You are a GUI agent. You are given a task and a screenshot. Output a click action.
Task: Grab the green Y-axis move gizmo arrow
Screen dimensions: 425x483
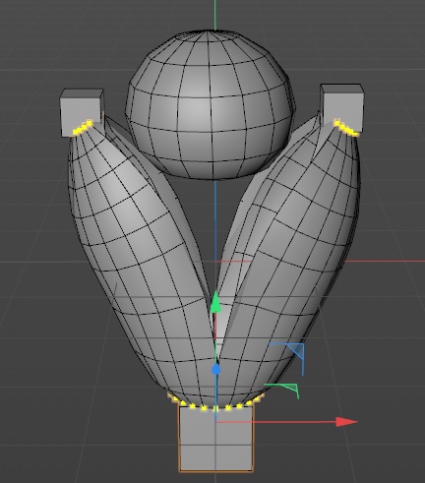[x=215, y=302]
